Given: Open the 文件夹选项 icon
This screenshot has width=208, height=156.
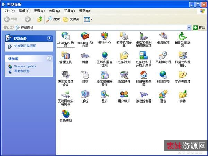Looking at the screenshot, I should pos(183,75).
